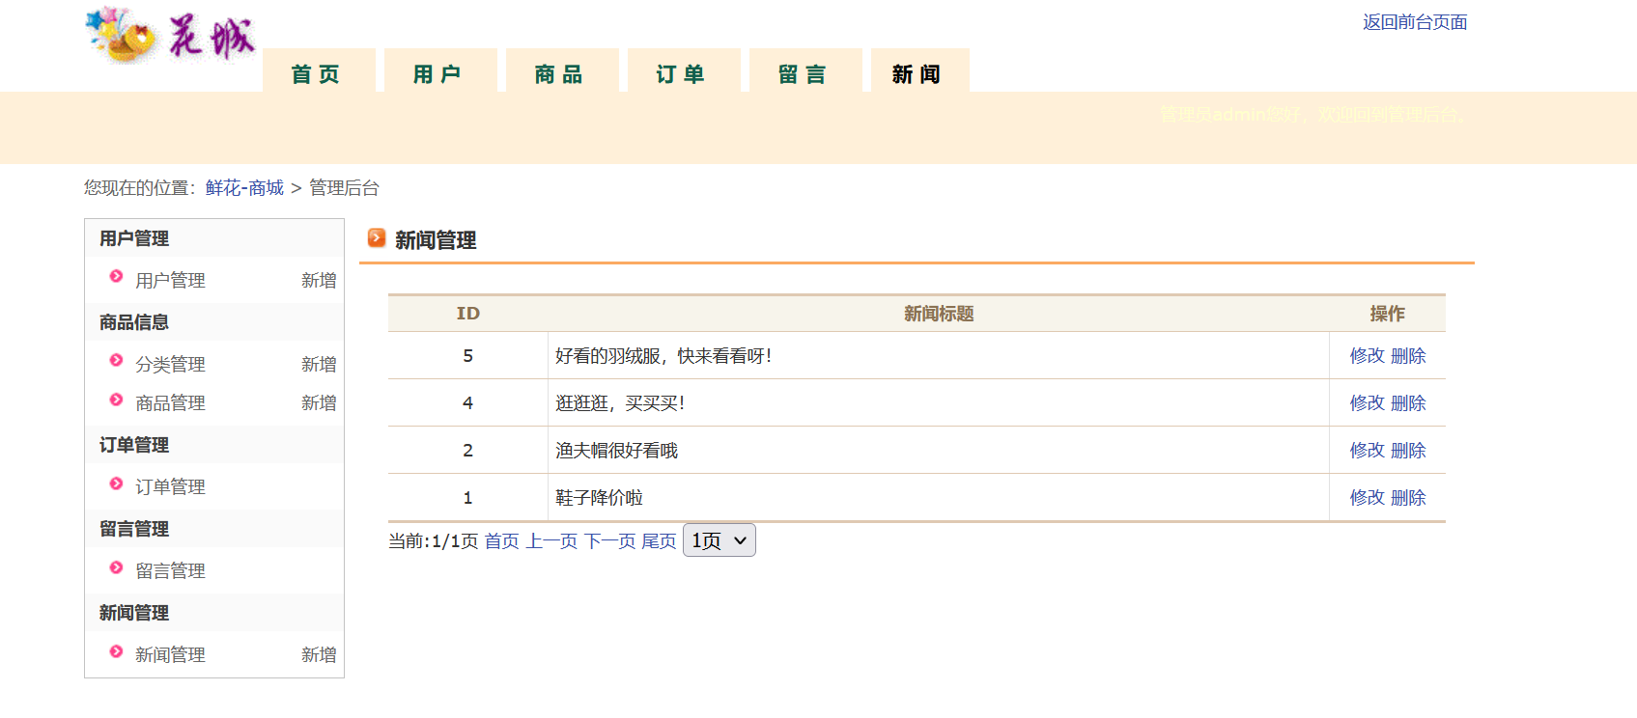Select the 订单 tab

684,71
